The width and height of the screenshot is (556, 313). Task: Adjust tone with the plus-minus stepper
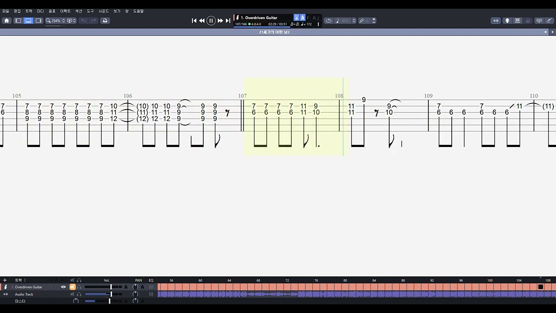point(374,20)
